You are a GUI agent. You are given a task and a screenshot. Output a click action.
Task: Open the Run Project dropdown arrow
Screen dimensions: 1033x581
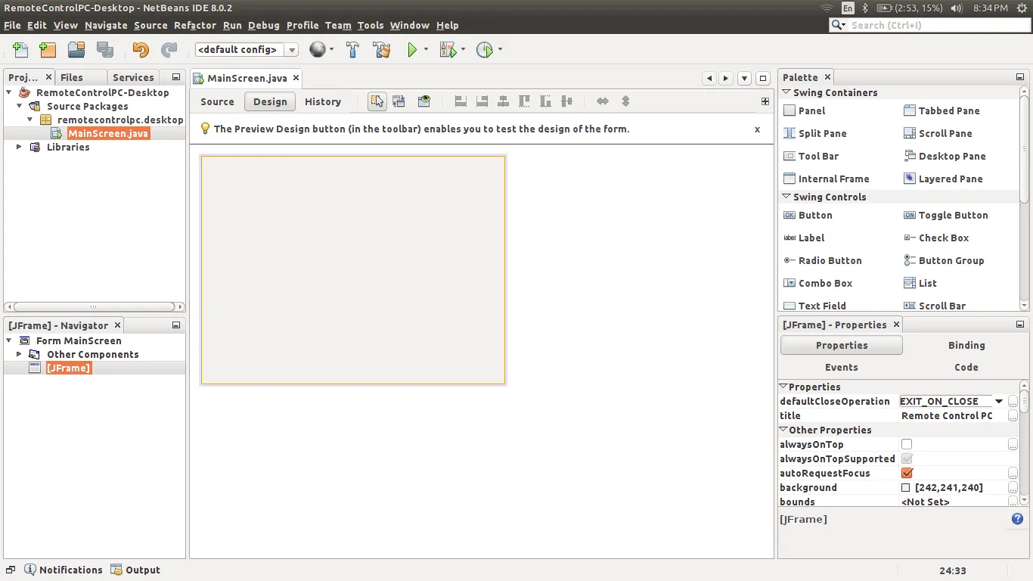point(426,50)
